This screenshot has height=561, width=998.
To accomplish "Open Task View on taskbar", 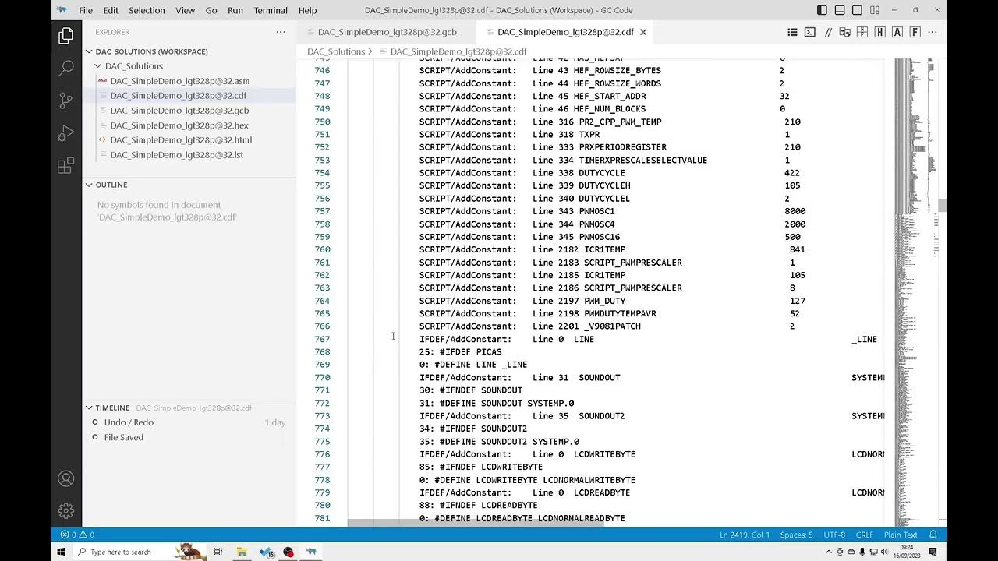I will click(x=218, y=552).
